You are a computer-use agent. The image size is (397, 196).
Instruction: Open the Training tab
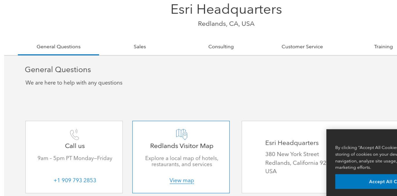click(383, 47)
